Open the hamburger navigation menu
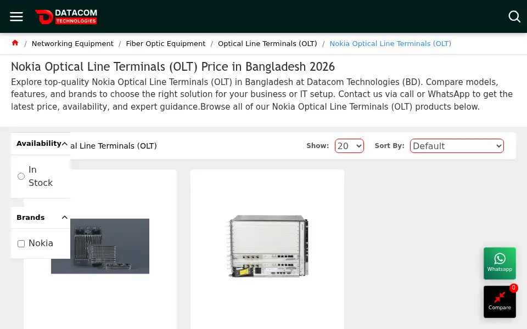This screenshot has height=329, width=527. (x=16, y=16)
